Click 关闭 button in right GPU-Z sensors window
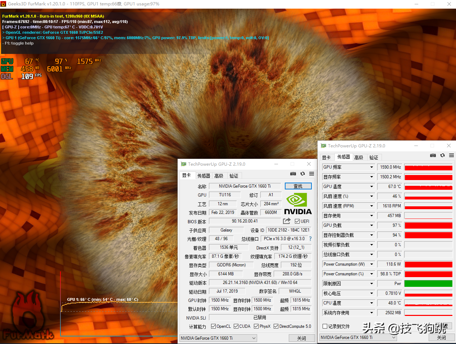Image resolution: width=456 pixels, height=344 pixels. click(x=442, y=338)
